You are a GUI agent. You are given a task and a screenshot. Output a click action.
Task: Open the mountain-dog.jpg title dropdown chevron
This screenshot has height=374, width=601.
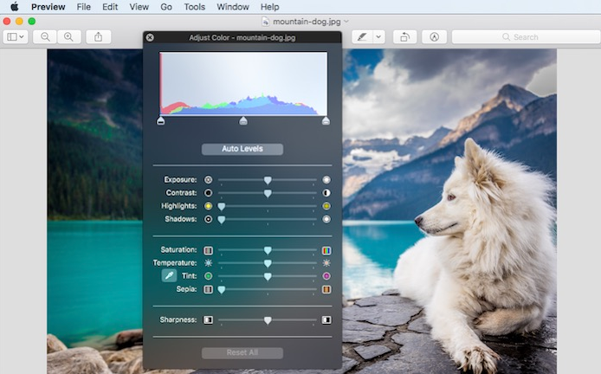[x=346, y=22]
